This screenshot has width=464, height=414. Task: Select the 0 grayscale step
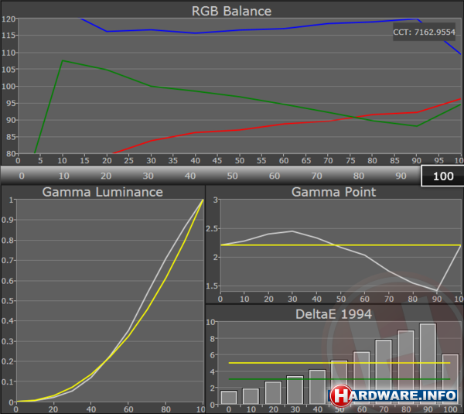point(22,176)
